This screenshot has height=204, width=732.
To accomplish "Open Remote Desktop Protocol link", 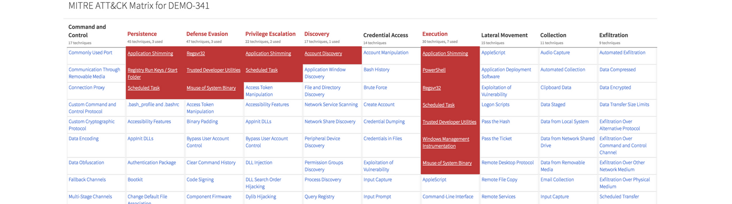I will (x=507, y=163).
